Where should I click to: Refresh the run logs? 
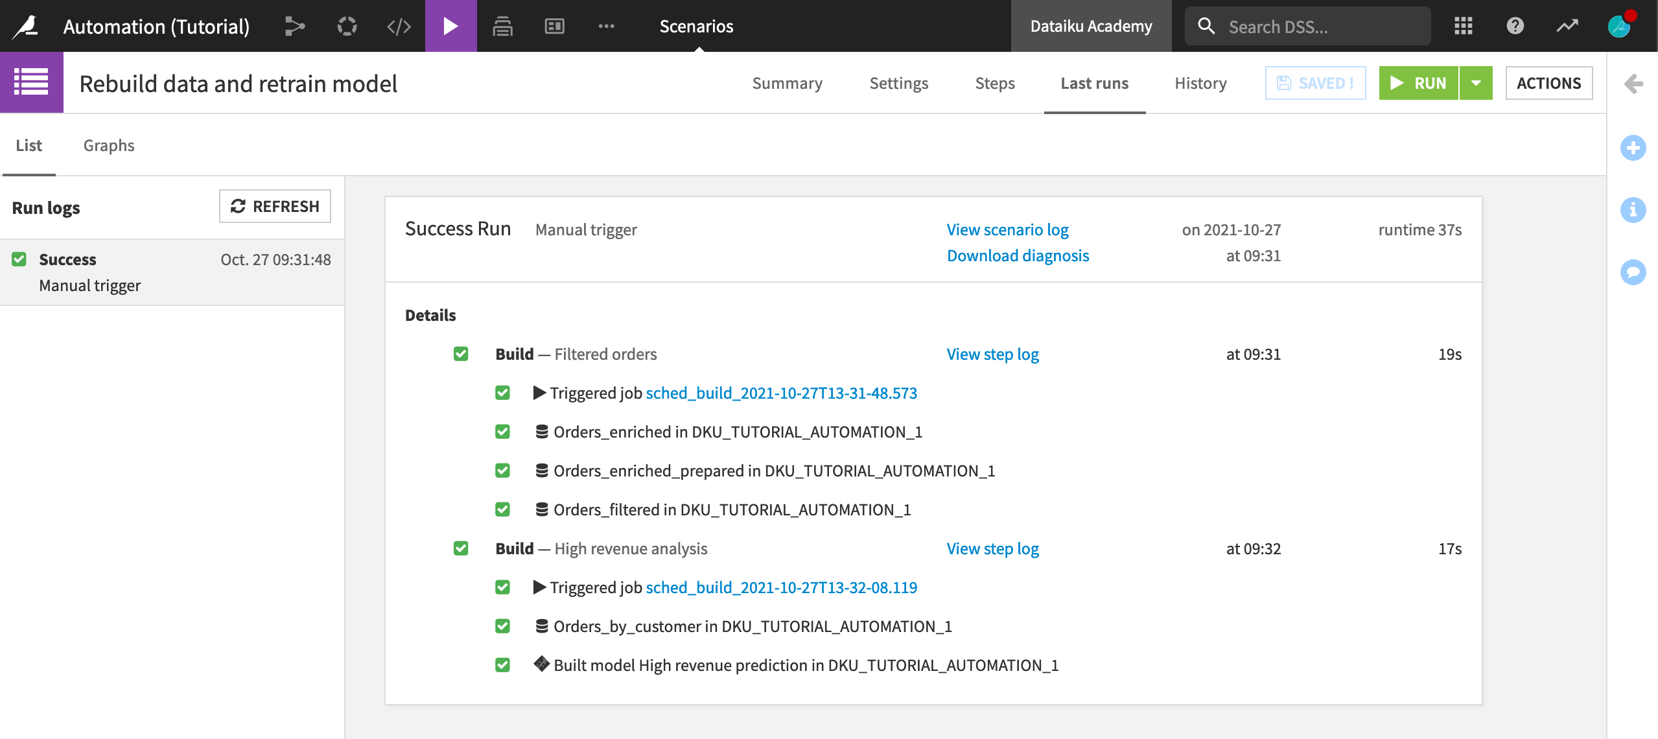[x=275, y=206]
